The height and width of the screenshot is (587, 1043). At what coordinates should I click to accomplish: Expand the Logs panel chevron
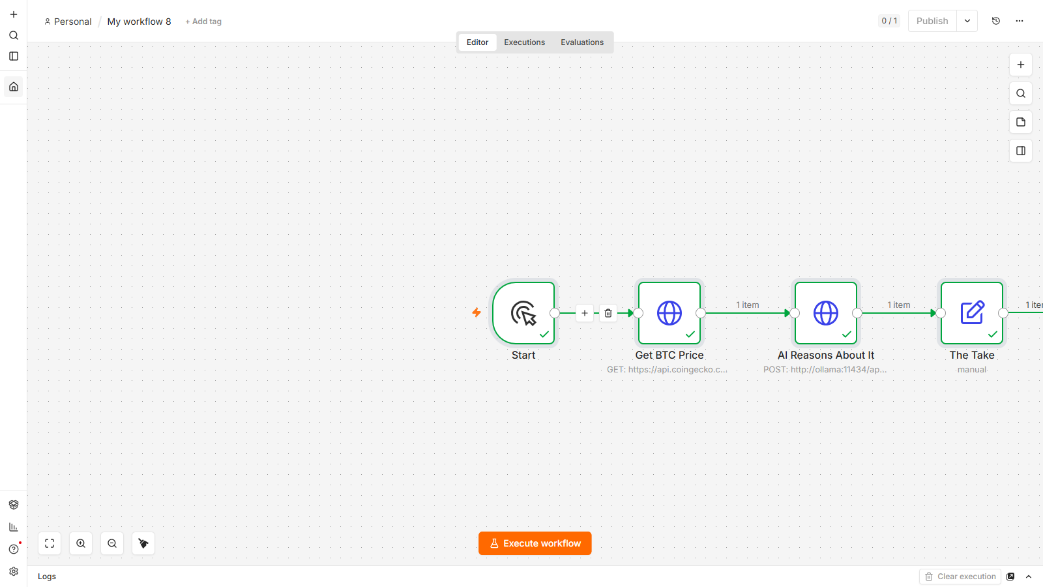pyautogui.click(x=1029, y=577)
